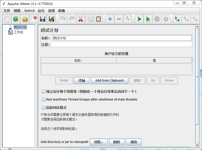Click 删除 button beside 浏览...
The image size is (202, 150).
coord(117,142)
